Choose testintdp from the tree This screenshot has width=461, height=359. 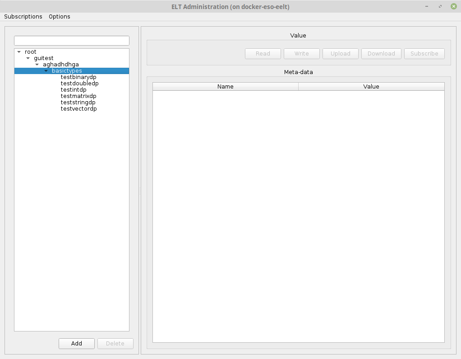tap(74, 90)
